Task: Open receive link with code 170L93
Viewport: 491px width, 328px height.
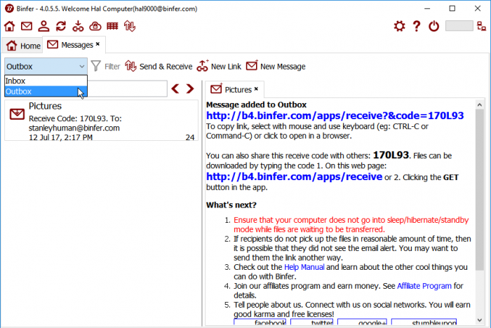Action: tap(335, 116)
